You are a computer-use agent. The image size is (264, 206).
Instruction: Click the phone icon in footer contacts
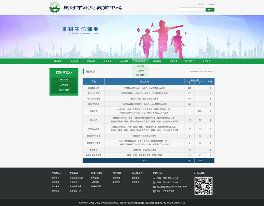pyautogui.click(x=154, y=178)
